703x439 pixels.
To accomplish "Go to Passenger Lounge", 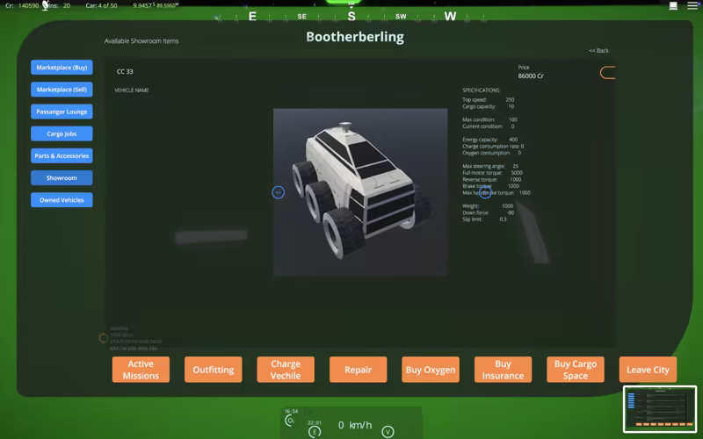I will click(x=62, y=112).
